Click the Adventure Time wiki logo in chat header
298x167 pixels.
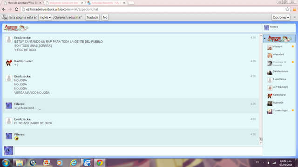16,28
